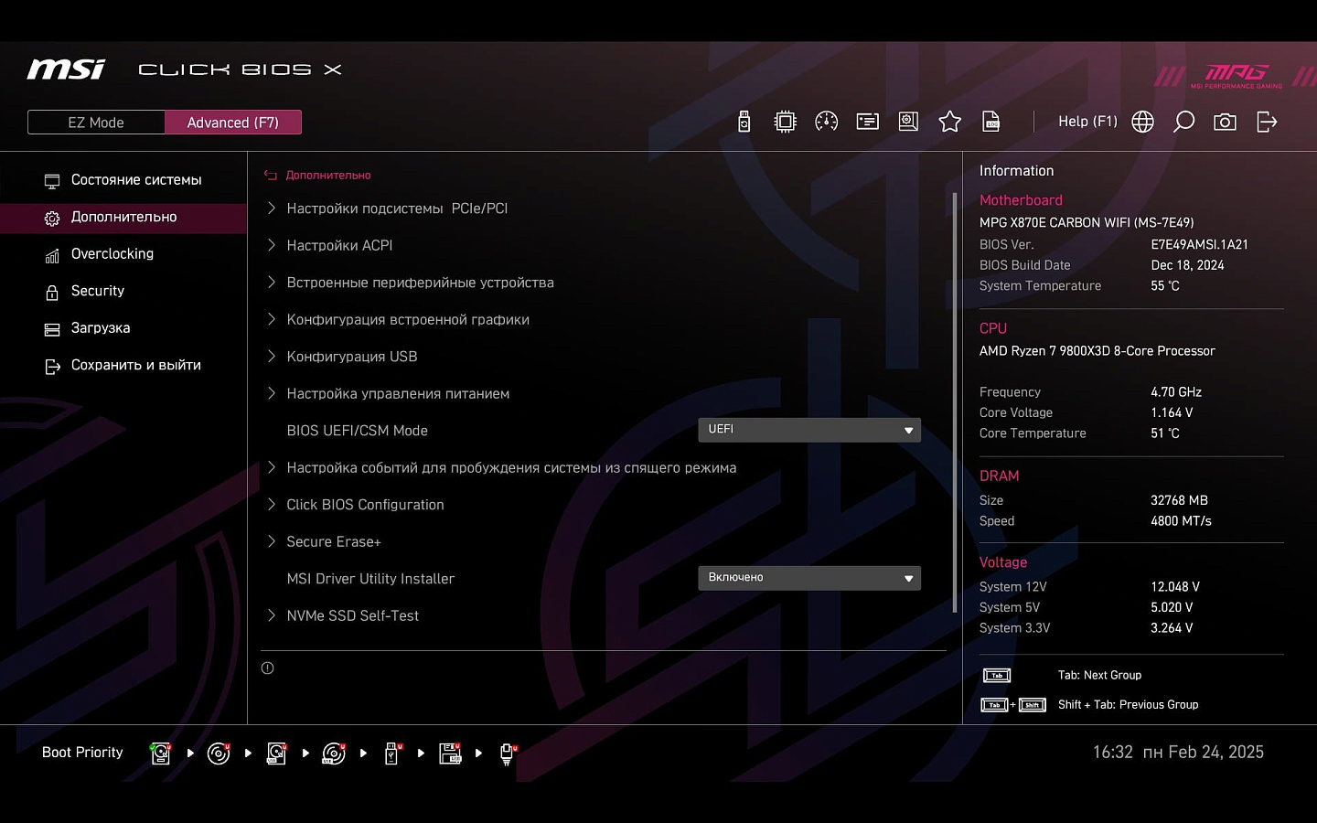Click the Voltage heading in the Information panel
The image size is (1317, 823).
1003,562
